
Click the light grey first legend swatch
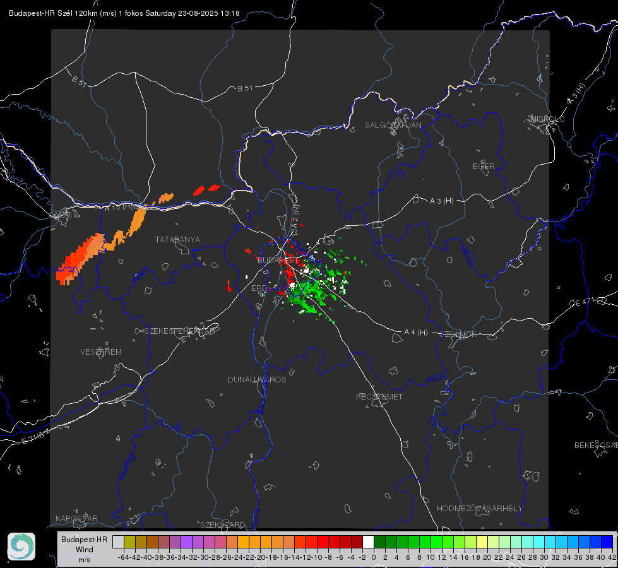(118, 541)
